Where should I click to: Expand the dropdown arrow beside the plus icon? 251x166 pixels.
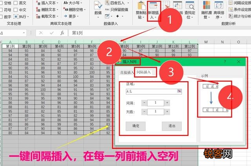point(123,16)
